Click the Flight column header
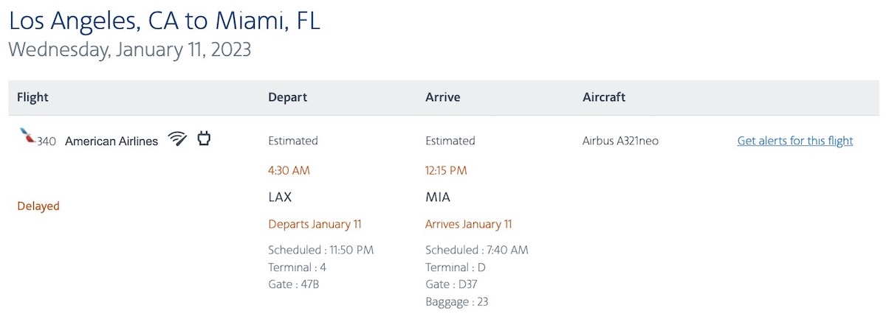 pos(32,97)
